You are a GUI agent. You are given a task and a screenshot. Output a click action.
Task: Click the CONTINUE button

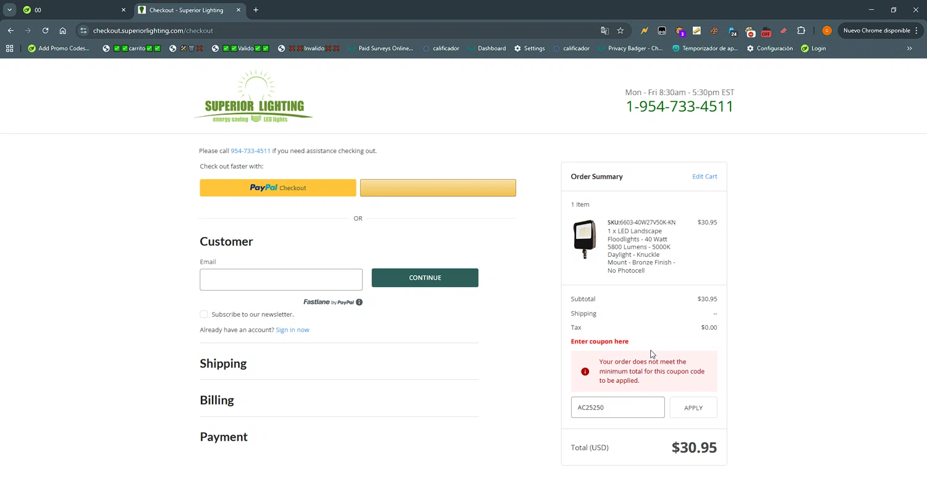click(425, 278)
